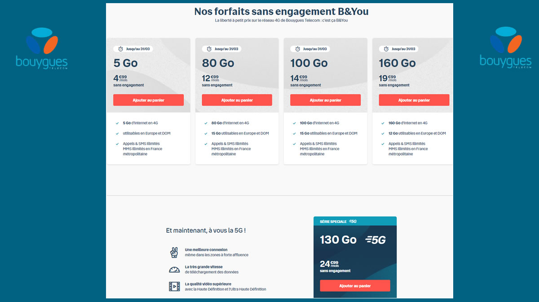Click Ajouter au panier on the 100 Go plan
This screenshot has height=302, width=539.
tap(325, 100)
